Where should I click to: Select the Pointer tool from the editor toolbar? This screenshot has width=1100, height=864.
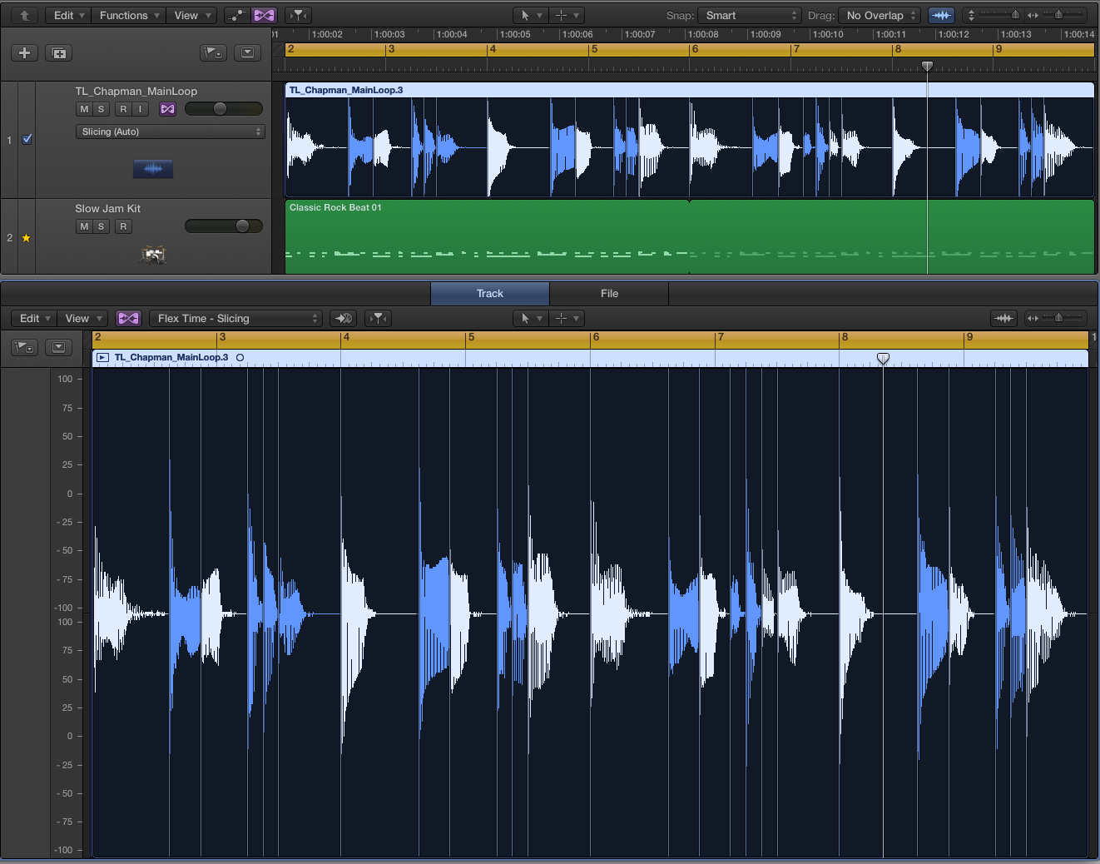[526, 318]
